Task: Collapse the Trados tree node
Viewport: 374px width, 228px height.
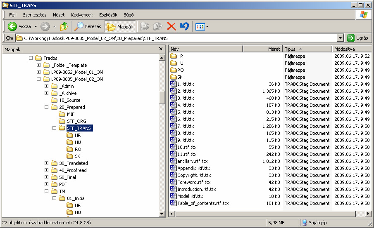Action: pos(31,58)
